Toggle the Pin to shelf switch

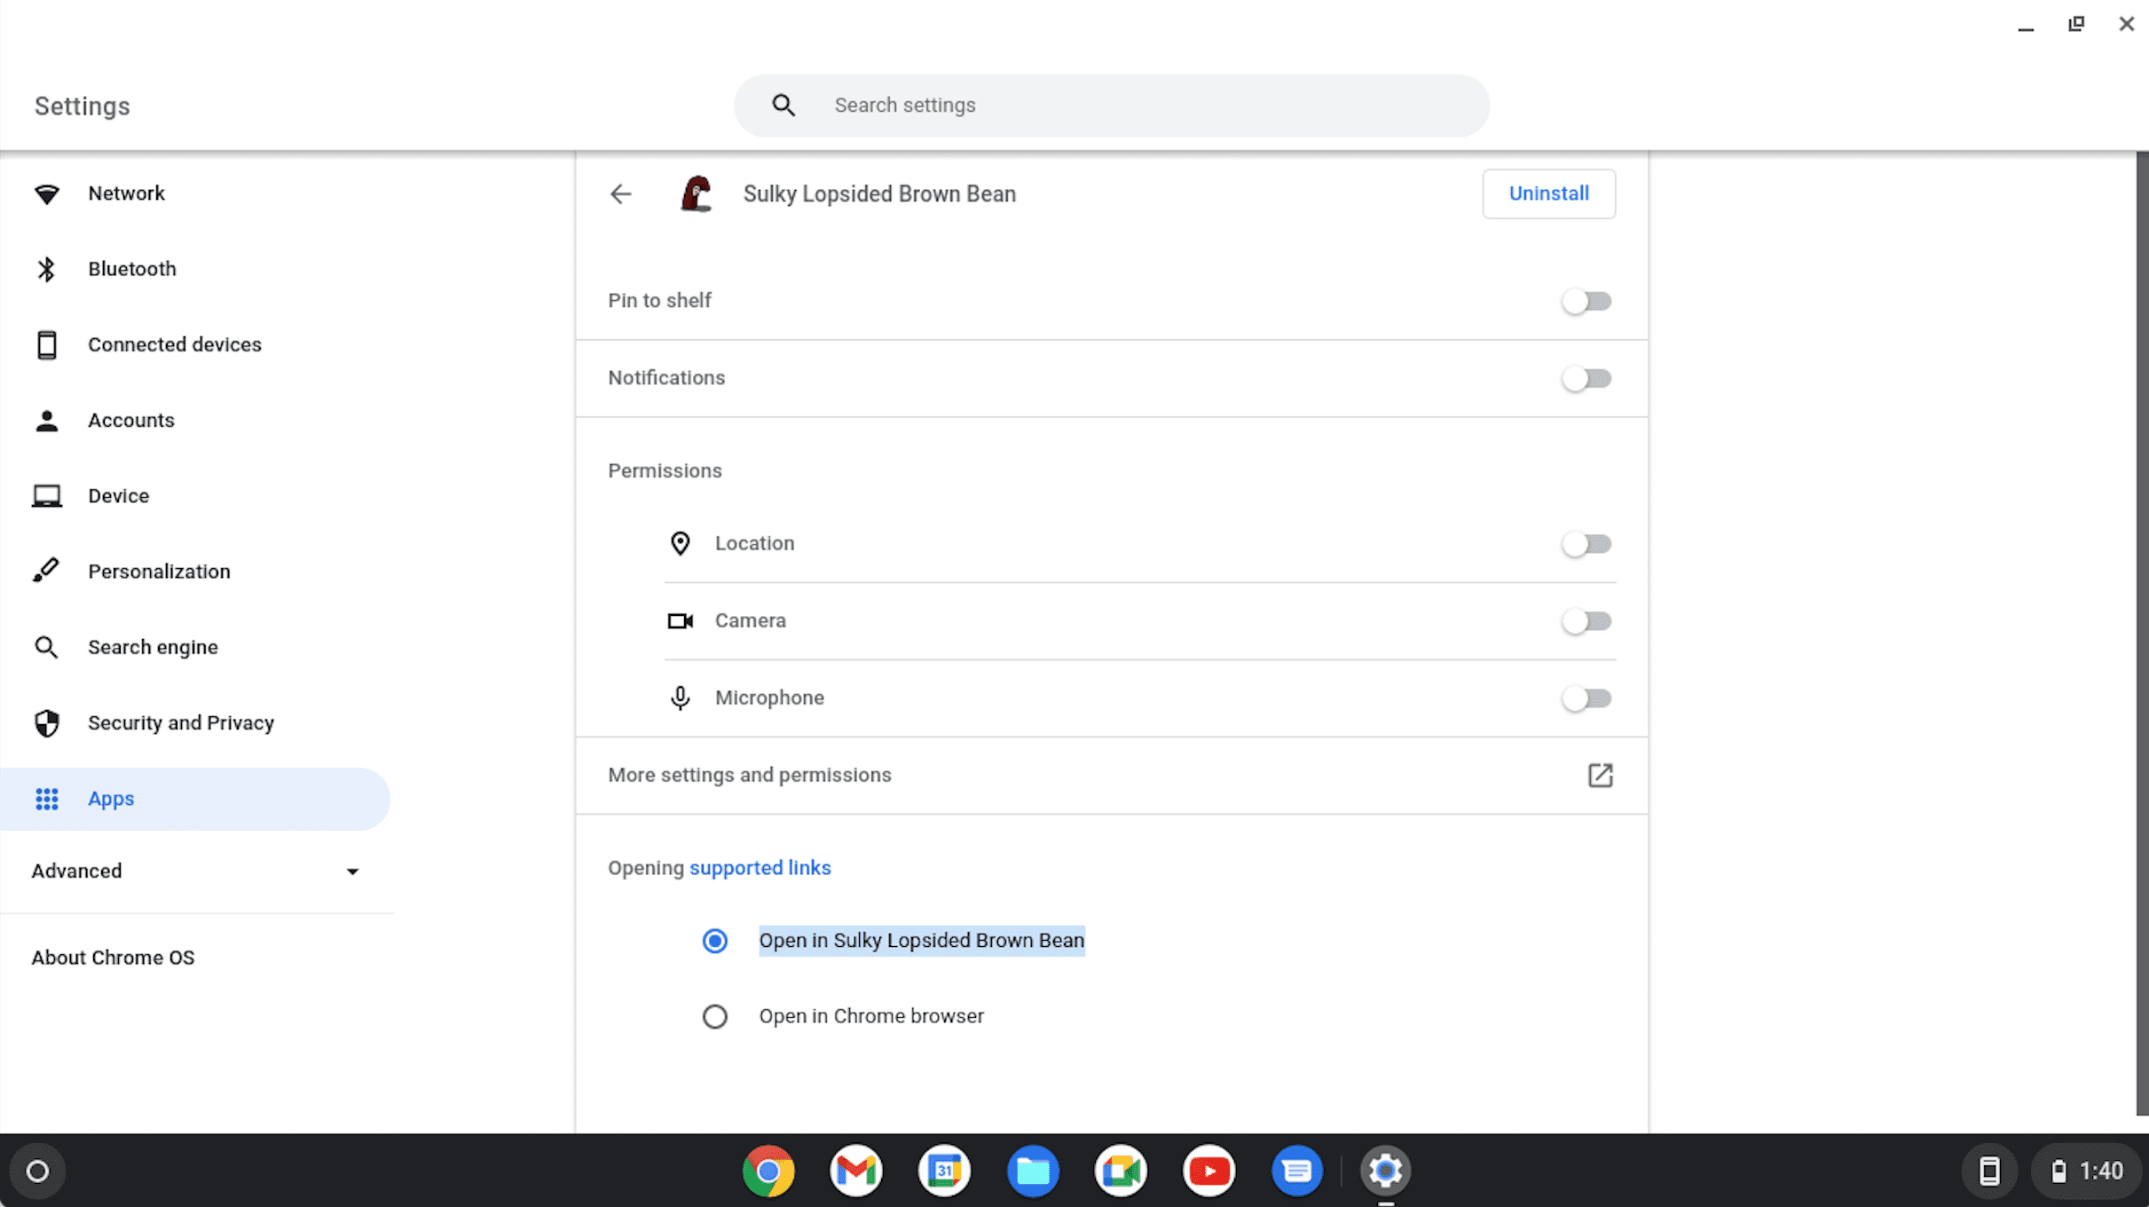(x=1586, y=301)
